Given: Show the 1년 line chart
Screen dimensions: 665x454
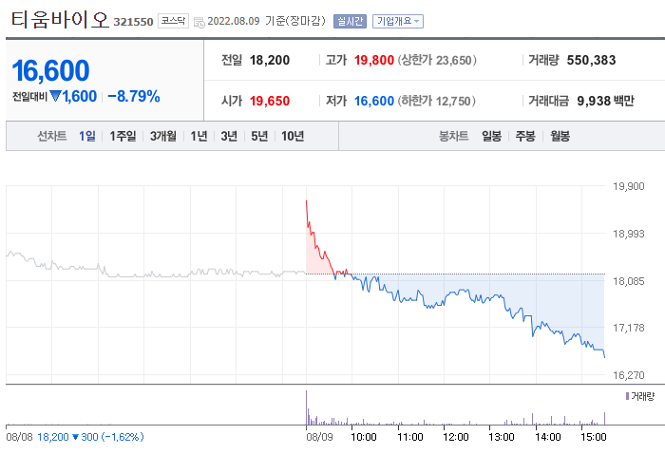Looking at the screenshot, I should pos(199,136).
